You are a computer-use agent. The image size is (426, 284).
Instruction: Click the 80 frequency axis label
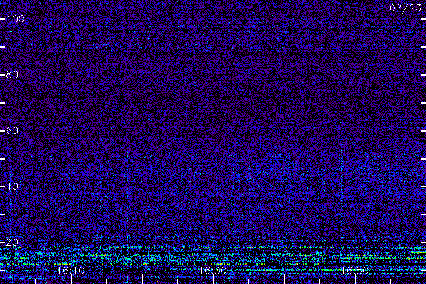12,74
